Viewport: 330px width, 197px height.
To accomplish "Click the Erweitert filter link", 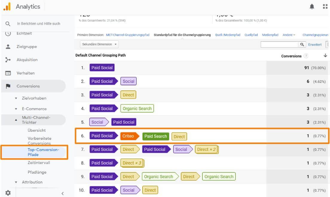I will [x=315, y=45].
